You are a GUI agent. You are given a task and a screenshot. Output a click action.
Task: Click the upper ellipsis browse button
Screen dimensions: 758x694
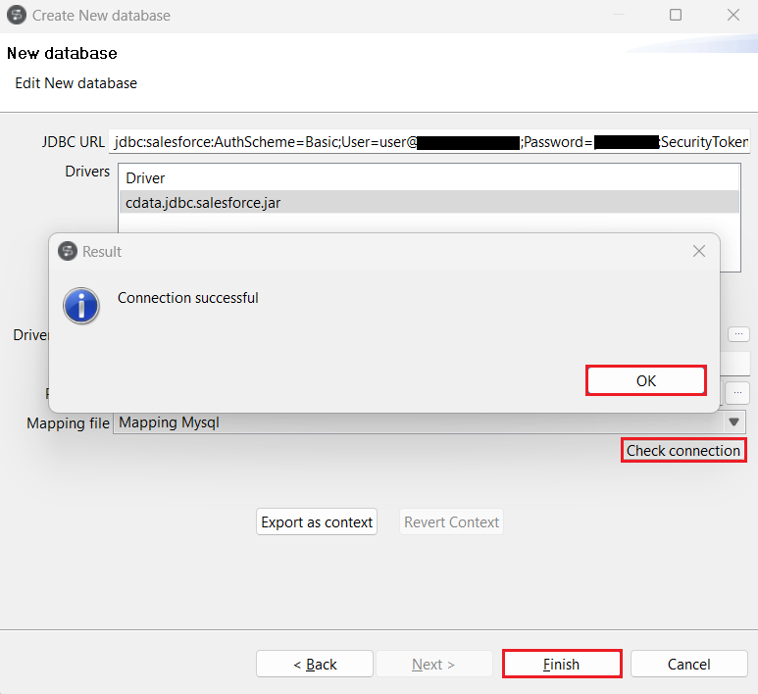pyautogui.click(x=737, y=334)
